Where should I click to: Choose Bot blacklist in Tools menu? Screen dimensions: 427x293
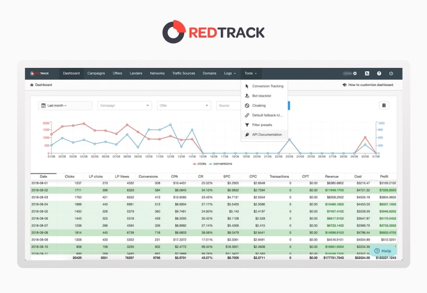tap(261, 96)
